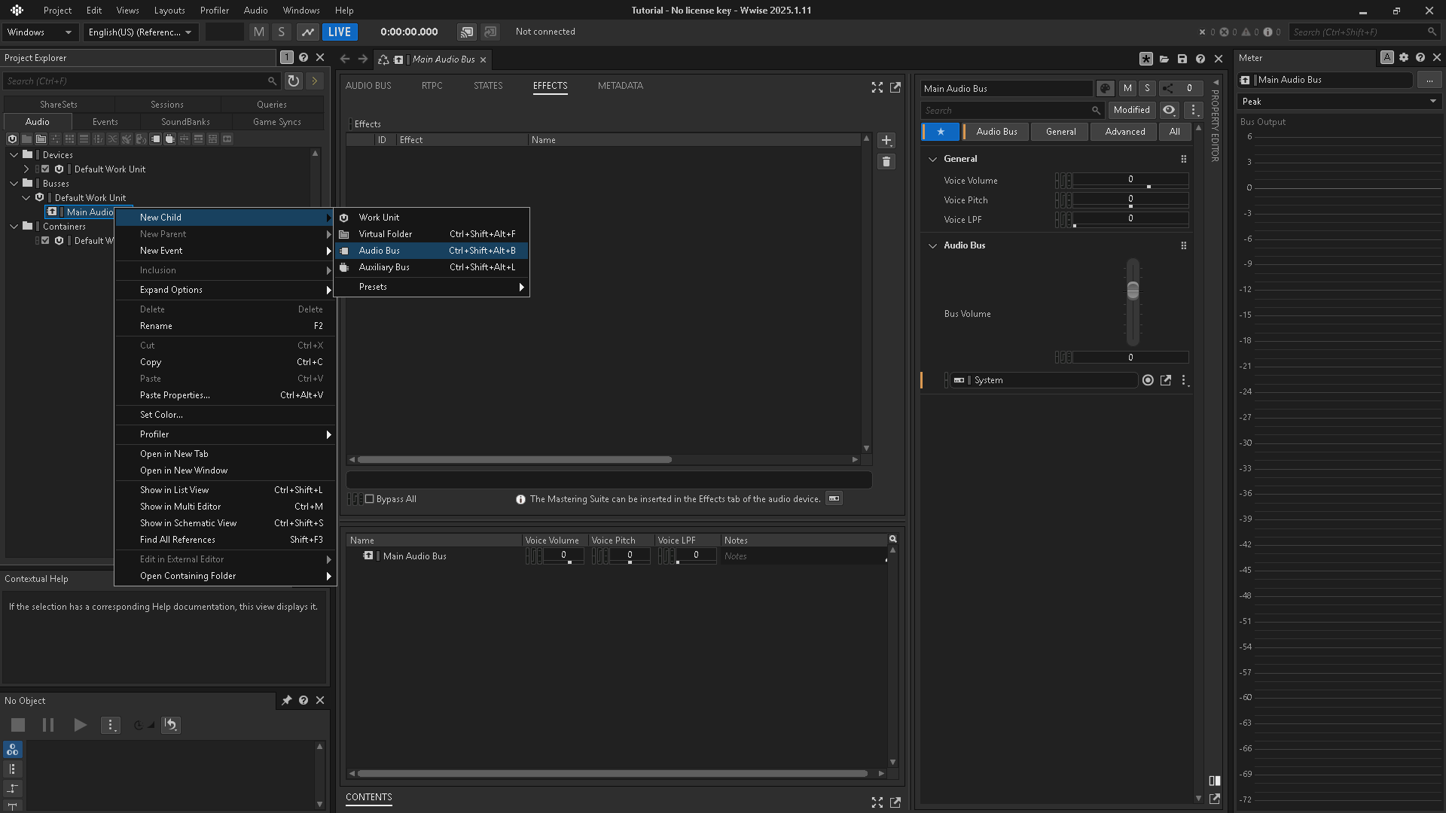Image resolution: width=1446 pixels, height=813 pixels.
Task: Click the delete effect trash icon
Action: [x=886, y=161]
